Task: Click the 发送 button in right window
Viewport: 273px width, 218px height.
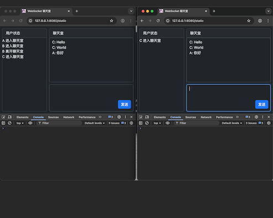Action: pos(261,105)
